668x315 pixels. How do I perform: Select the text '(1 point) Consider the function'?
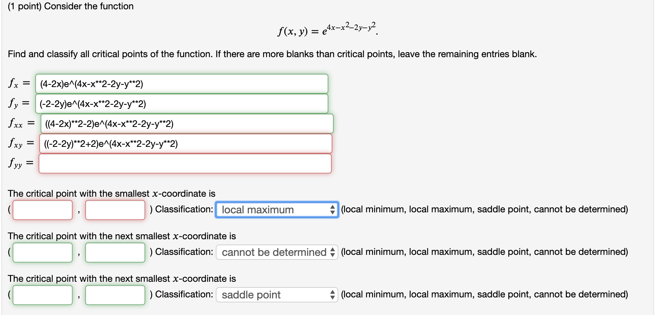tap(70, 6)
